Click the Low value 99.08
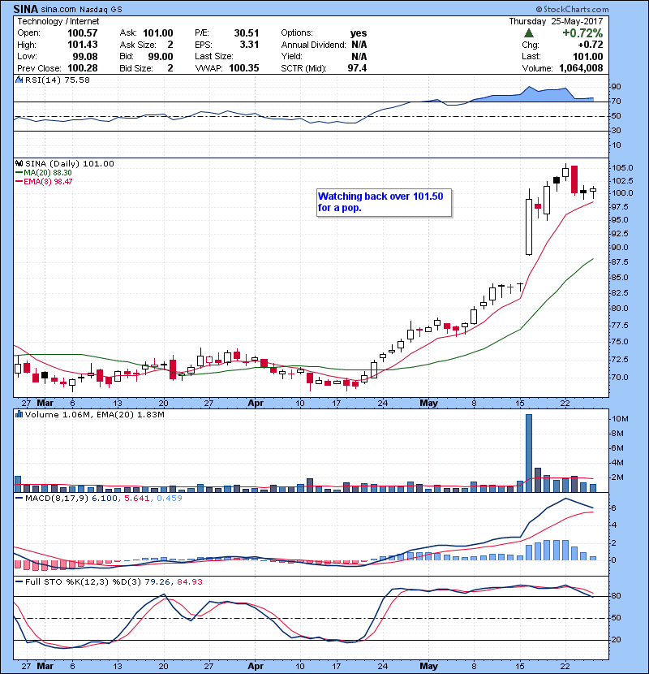Image resolution: width=649 pixels, height=674 pixels. click(x=85, y=57)
